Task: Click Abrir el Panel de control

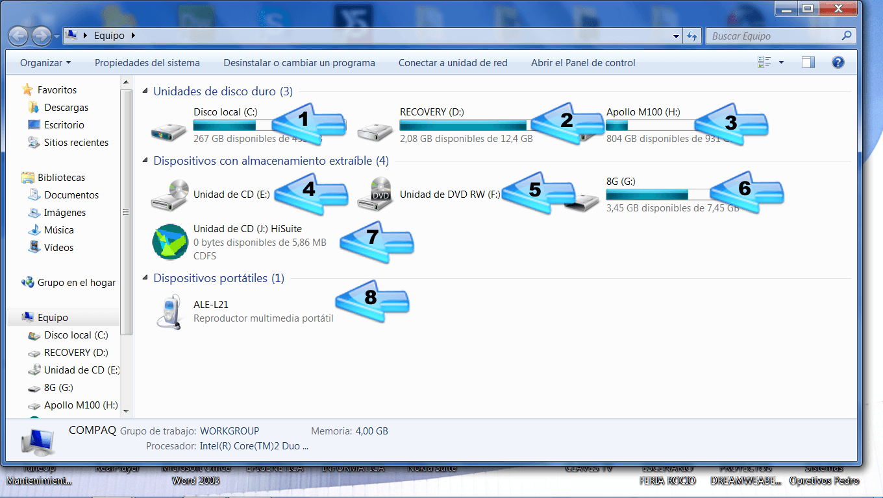Action: 583,63
